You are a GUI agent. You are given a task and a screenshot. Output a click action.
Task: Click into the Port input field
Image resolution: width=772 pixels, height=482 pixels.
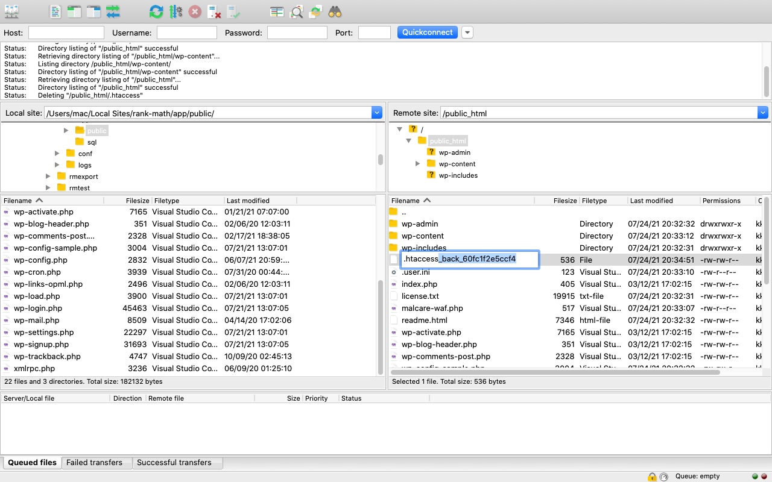(x=375, y=33)
